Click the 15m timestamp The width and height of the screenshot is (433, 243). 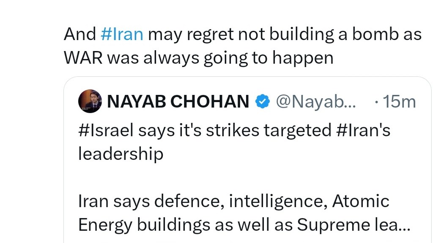pos(399,102)
